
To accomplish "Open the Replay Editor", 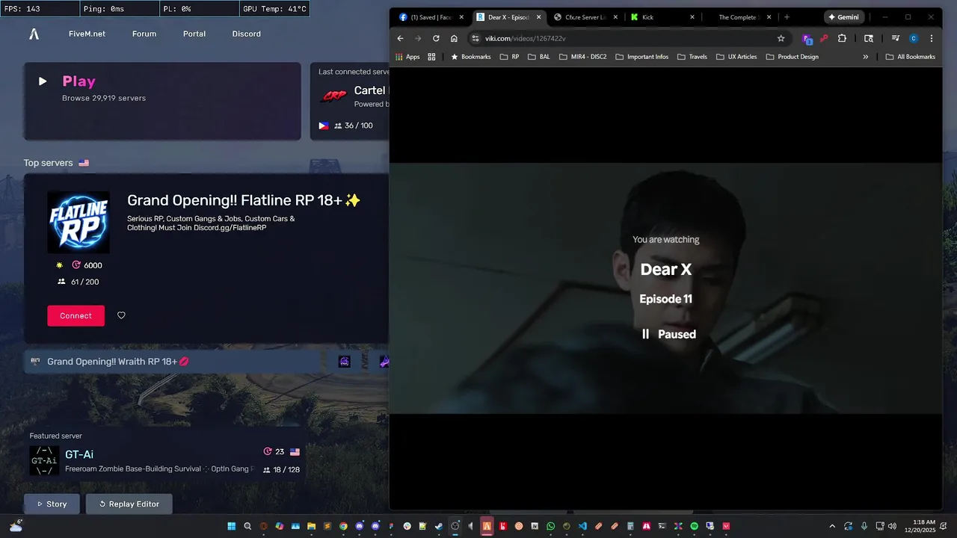I will [129, 504].
